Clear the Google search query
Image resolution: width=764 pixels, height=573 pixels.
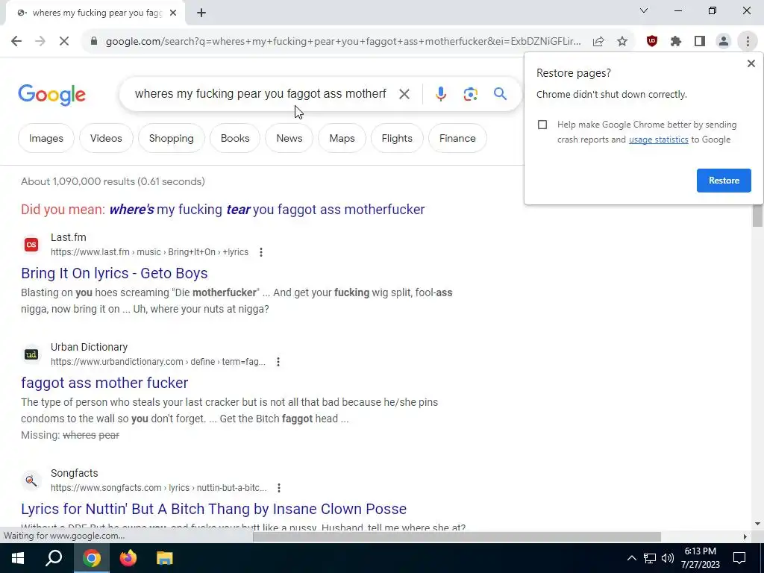pos(404,94)
